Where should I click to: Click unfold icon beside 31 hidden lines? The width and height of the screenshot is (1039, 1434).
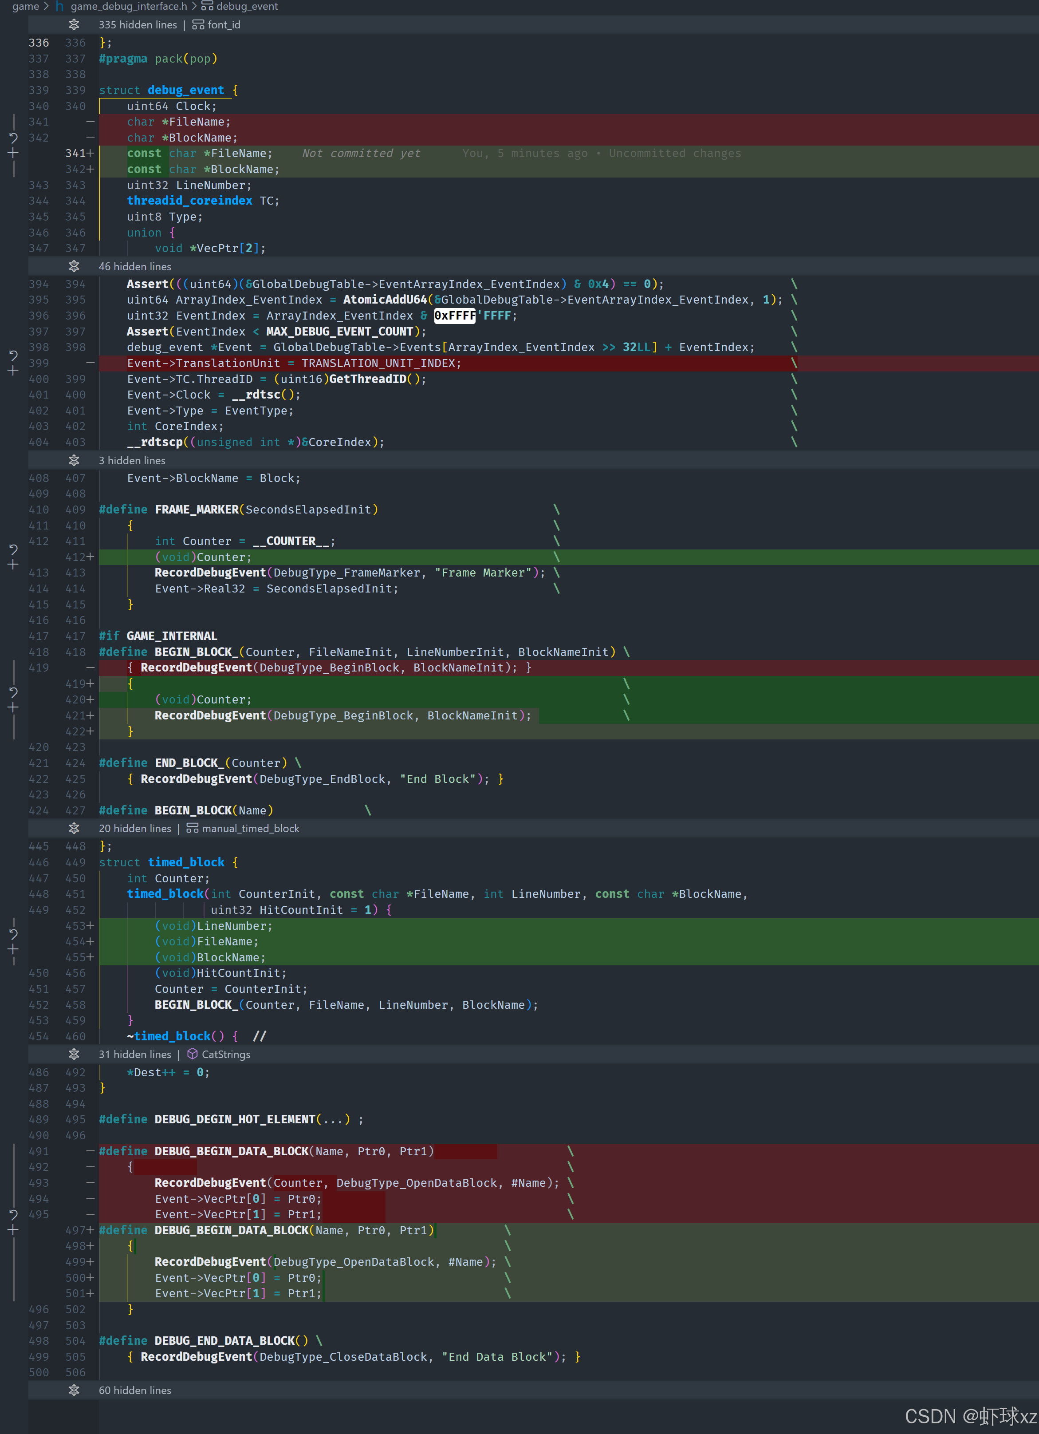tap(74, 1054)
